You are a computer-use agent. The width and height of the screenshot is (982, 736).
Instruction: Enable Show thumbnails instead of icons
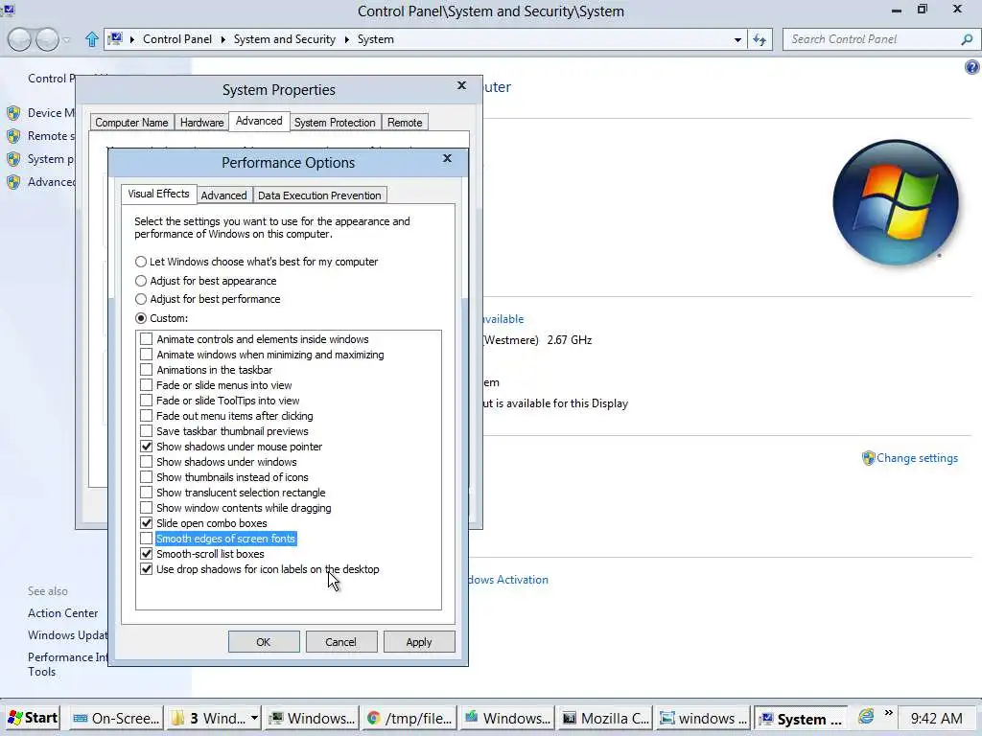[x=146, y=477]
